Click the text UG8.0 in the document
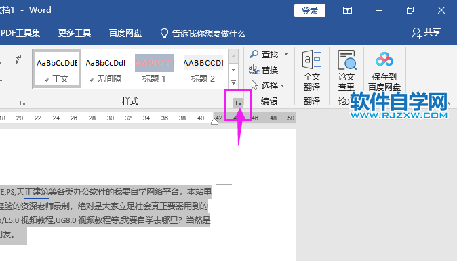457x261 pixels. point(66,220)
